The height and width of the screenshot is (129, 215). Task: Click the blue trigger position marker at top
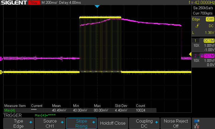click(x=97, y=6)
